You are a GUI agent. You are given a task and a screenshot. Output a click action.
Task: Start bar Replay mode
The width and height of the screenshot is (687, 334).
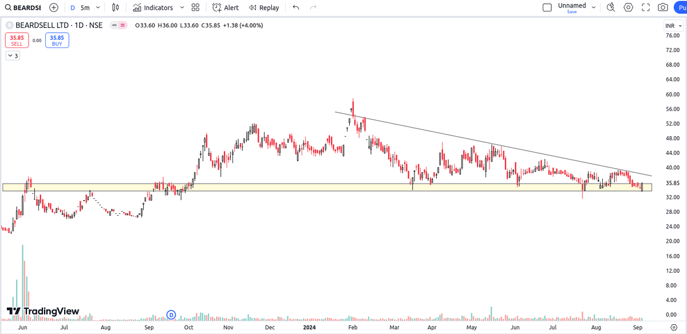(x=263, y=7)
